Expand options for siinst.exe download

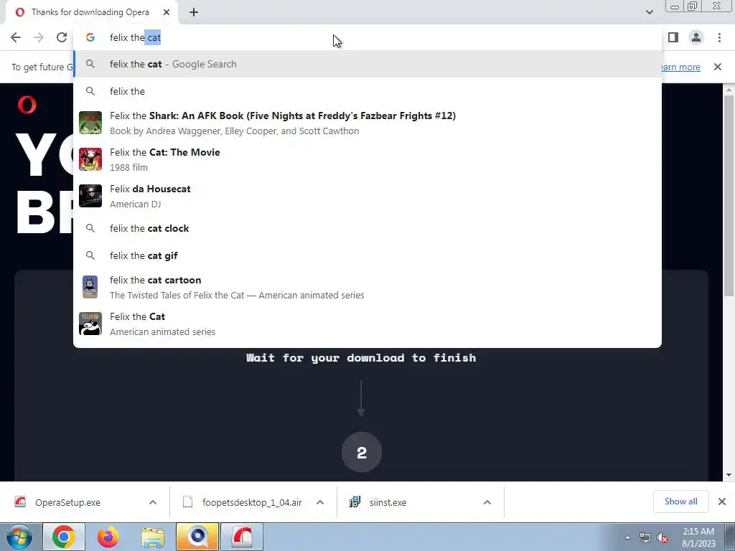(487, 502)
